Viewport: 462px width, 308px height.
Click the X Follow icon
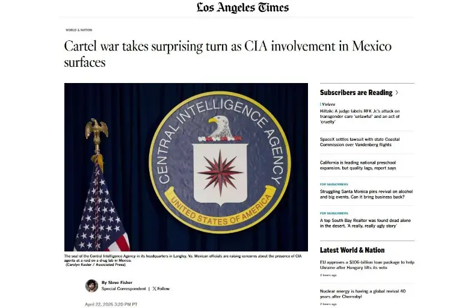(x=155, y=289)
